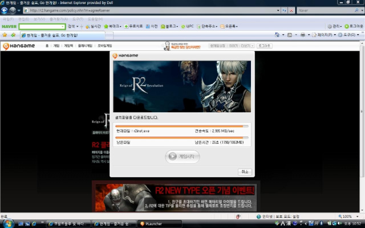Image resolution: width=365 pixels, height=228 pixels.
Task: Click the 취소 cancel button
Action: (245, 172)
